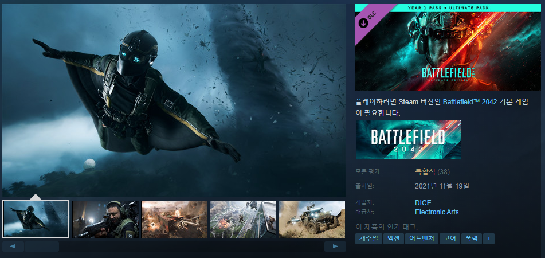This screenshot has height=258, width=545.
Task: Select the 어드벤처 tag
Action: [422, 239]
